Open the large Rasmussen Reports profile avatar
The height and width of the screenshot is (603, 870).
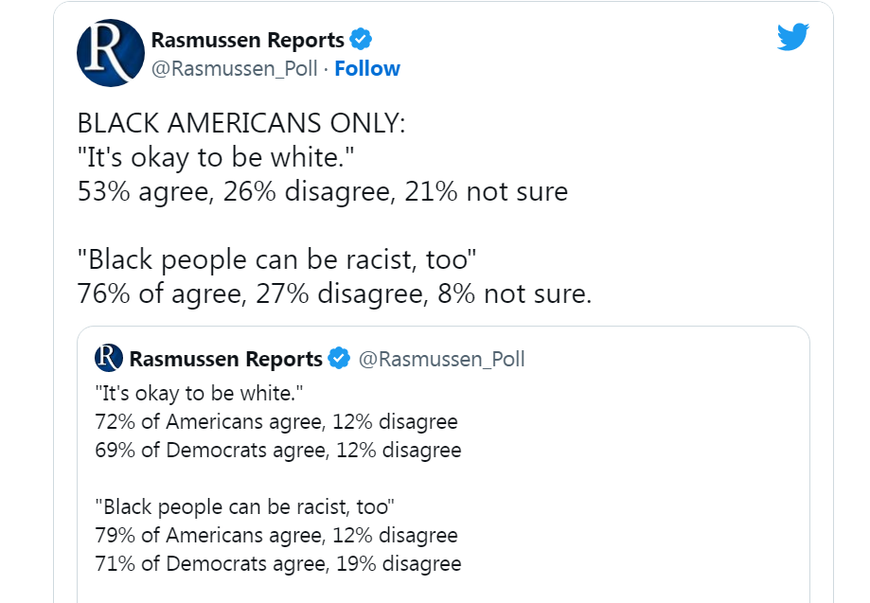coord(111,53)
